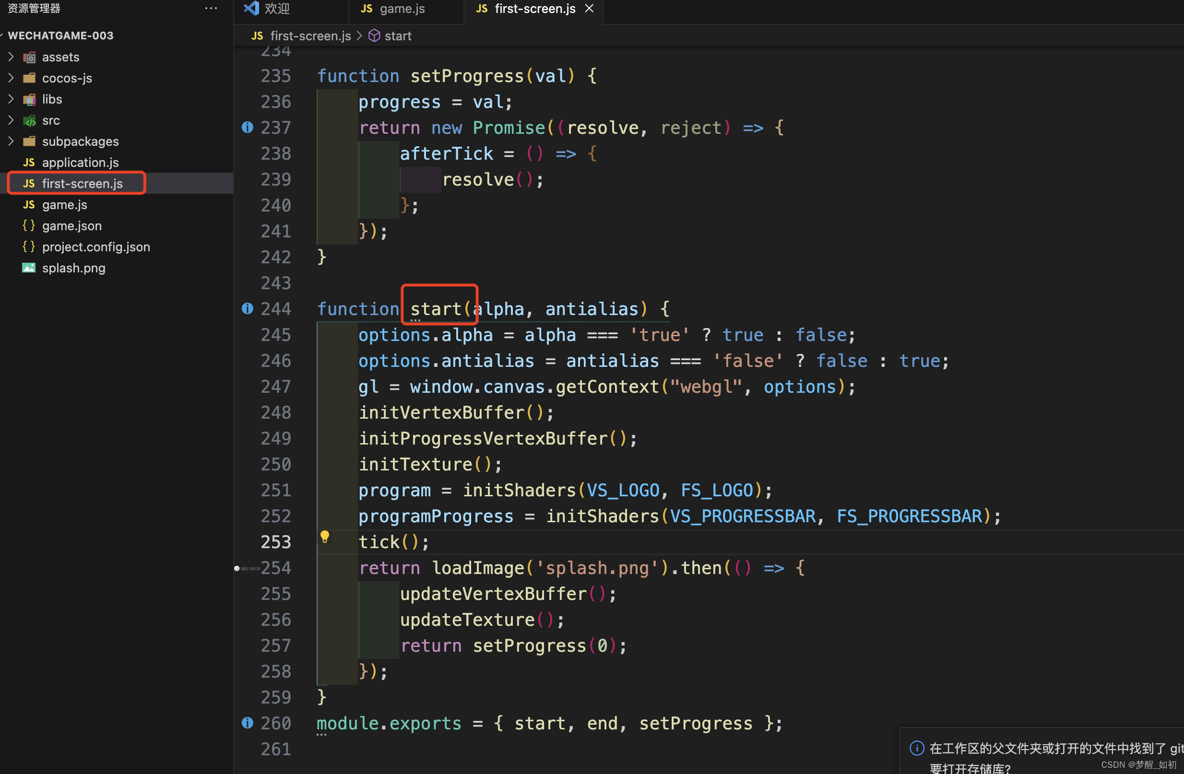Expand the assets folder chevron

pos(11,57)
